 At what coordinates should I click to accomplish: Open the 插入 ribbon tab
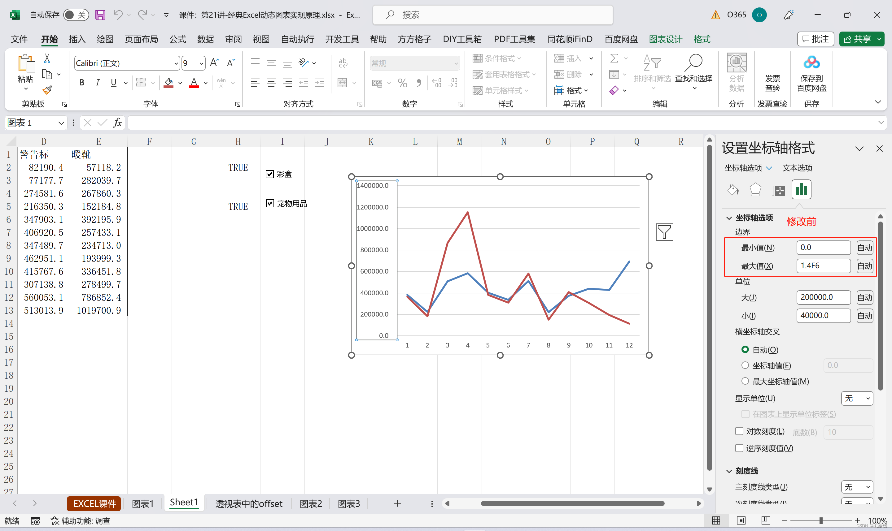pos(77,39)
